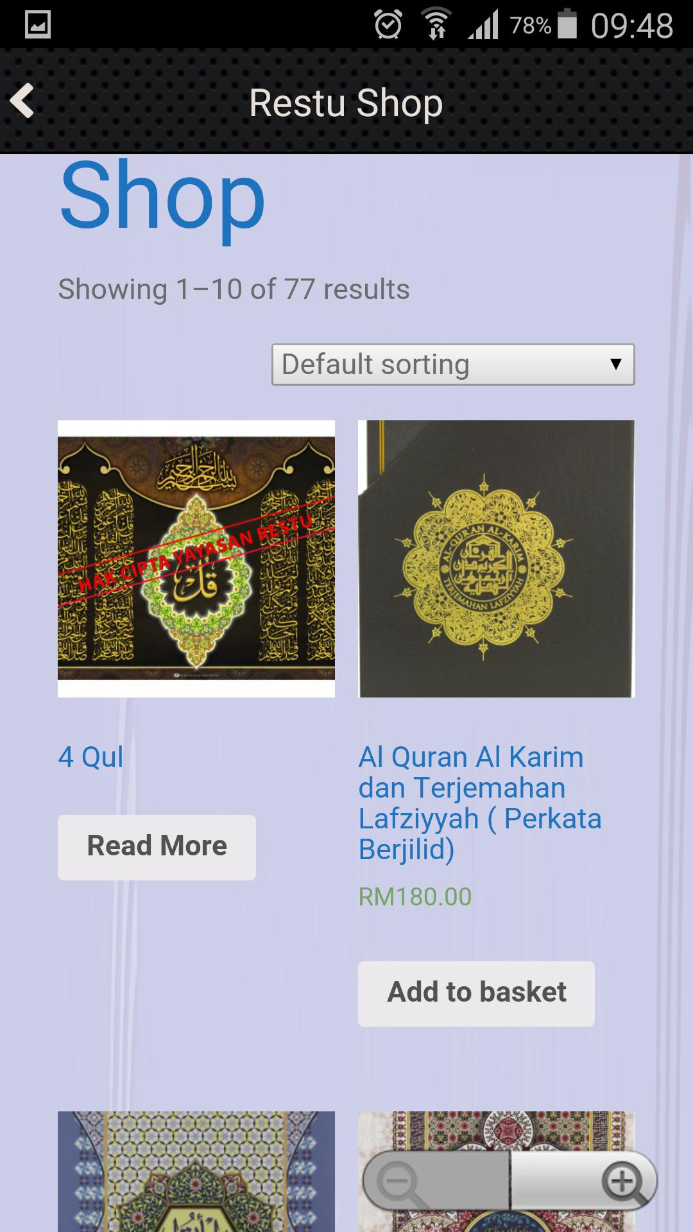Open the blue patterned product thumbnail
693x1232 pixels.
[x=196, y=1172]
